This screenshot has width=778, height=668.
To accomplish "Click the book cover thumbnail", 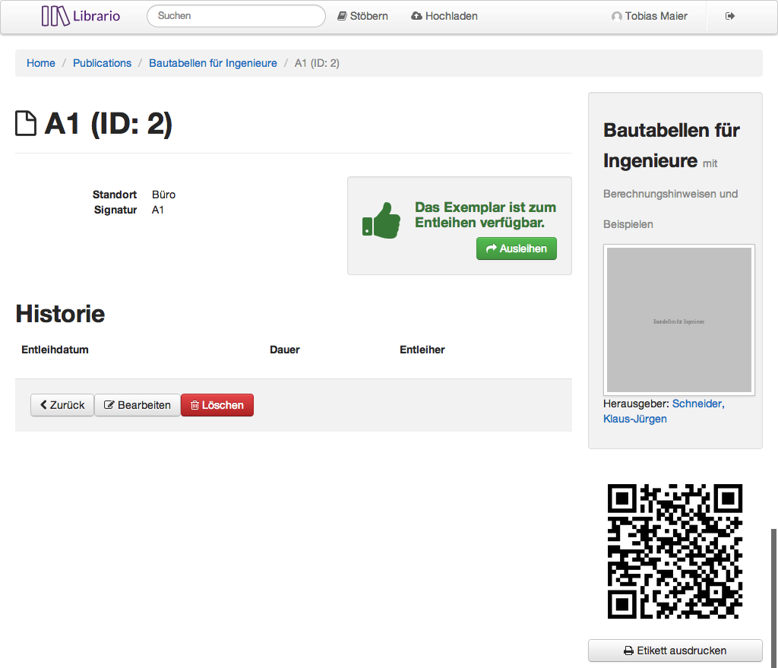I will [678, 320].
